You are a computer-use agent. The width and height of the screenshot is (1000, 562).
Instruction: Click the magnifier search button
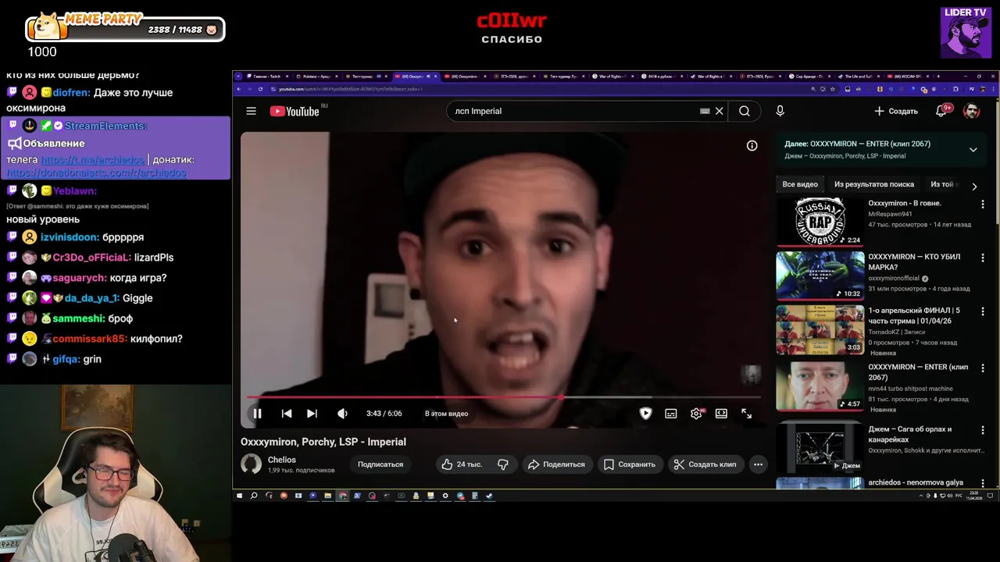(745, 111)
